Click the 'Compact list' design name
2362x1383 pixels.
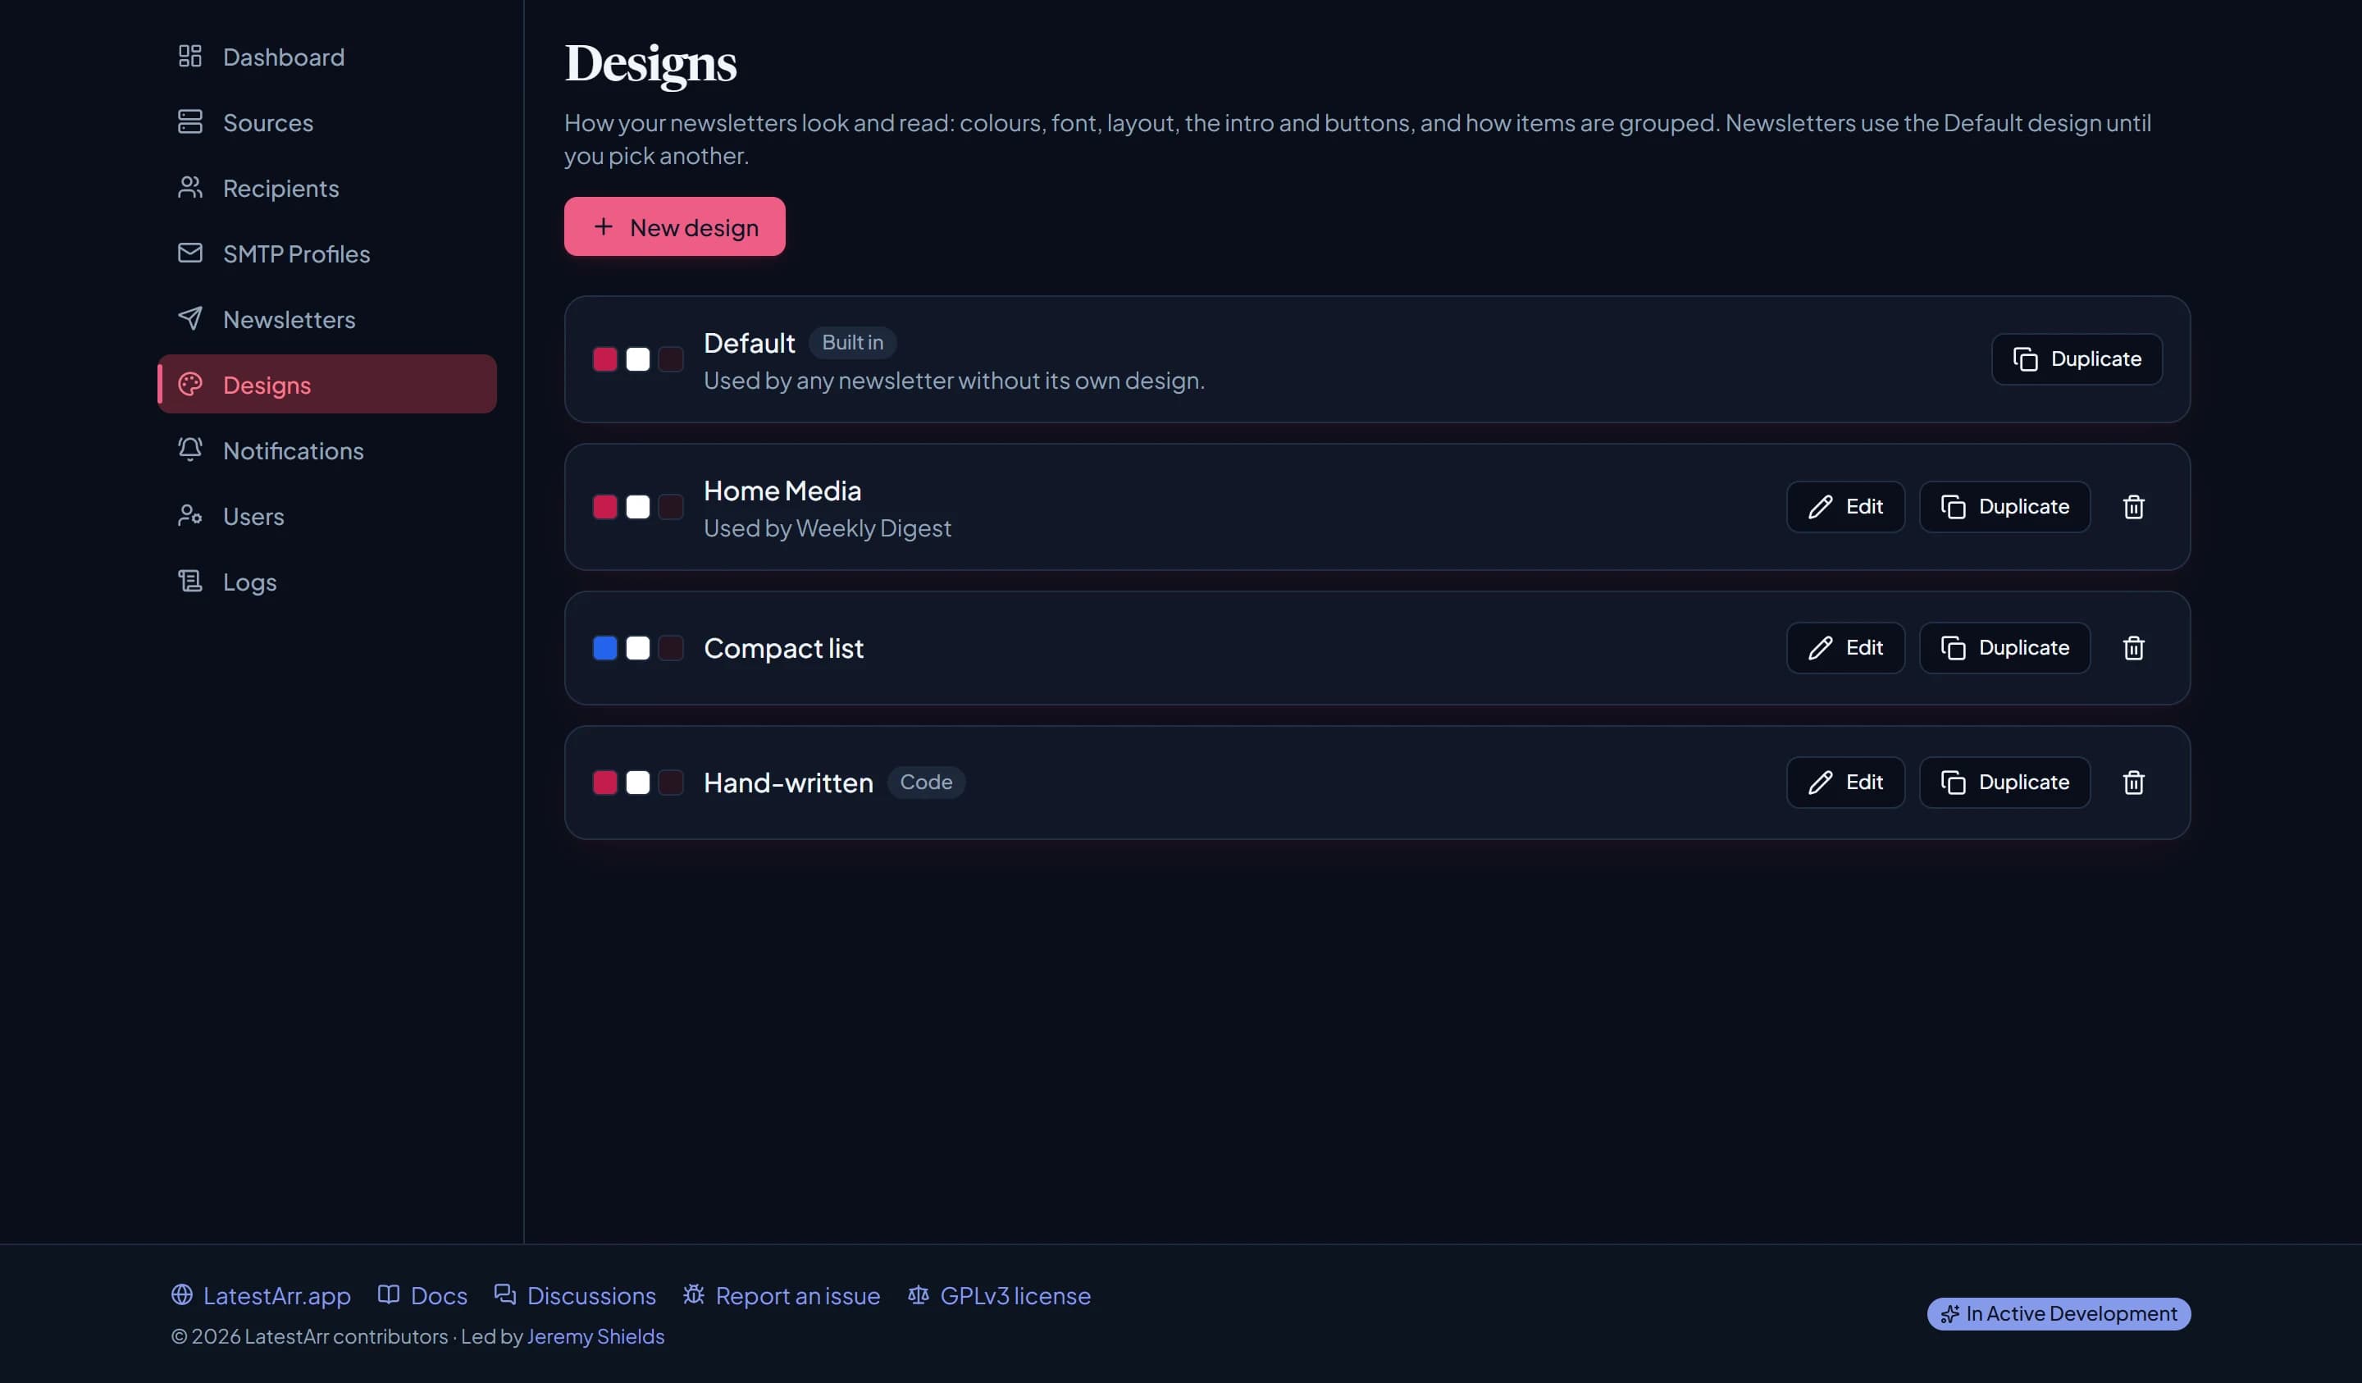click(x=783, y=648)
